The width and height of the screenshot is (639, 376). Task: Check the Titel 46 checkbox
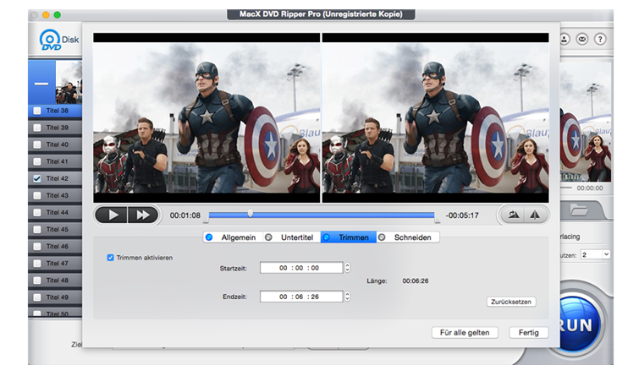click(x=37, y=247)
